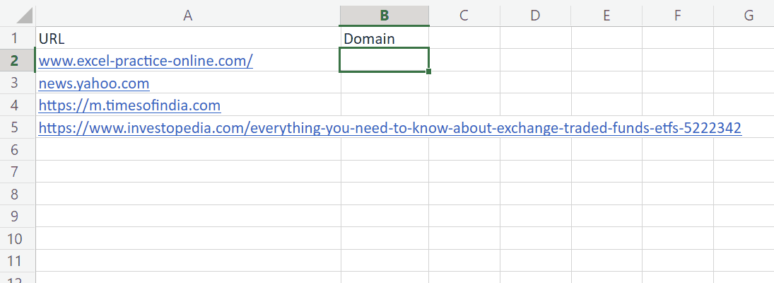The width and height of the screenshot is (774, 283).
Task: Follow the m.timesofindia.com hyperlink
Action: pyautogui.click(x=129, y=105)
